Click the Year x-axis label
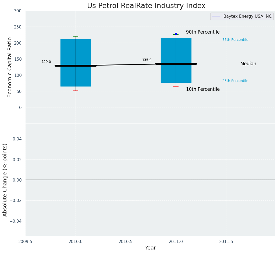This screenshot has width=278, height=253. coord(150,248)
